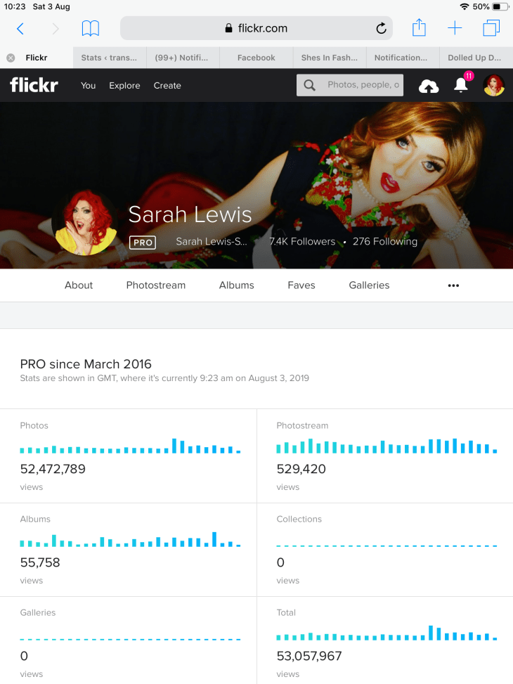This screenshot has height=684, width=513.
Task: Close the Flickr tab
Action: point(11,58)
